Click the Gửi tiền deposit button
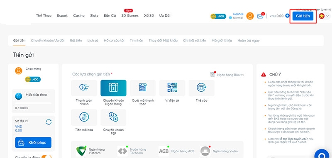 (303, 16)
